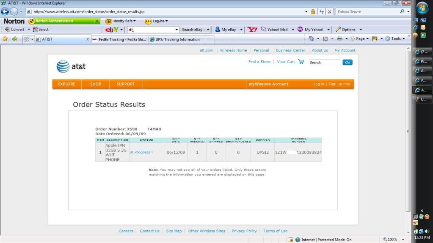
Task: Open the SHOP menu
Action: pos(96,84)
